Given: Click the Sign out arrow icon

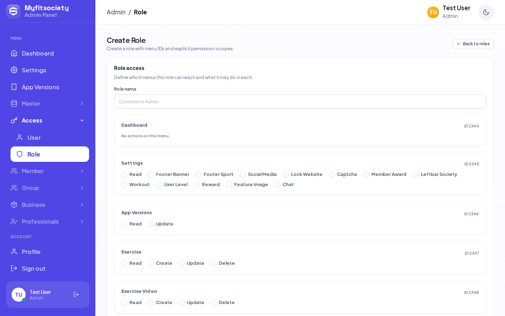Looking at the screenshot, I should point(14,268).
